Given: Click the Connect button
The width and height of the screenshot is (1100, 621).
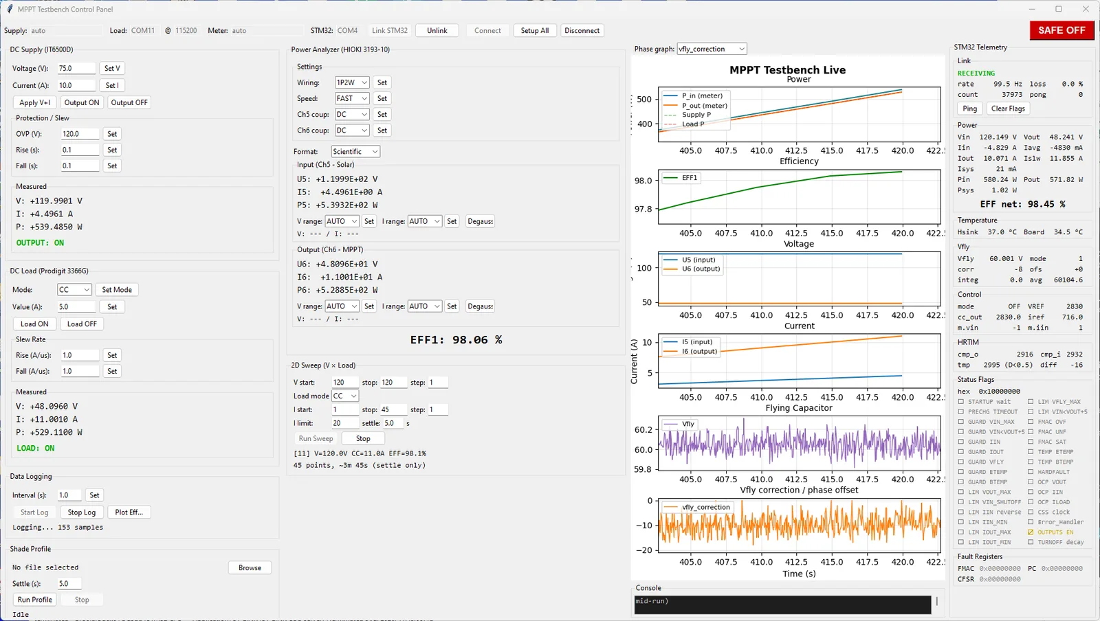Looking at the screenshot, I should coord(487,30).
